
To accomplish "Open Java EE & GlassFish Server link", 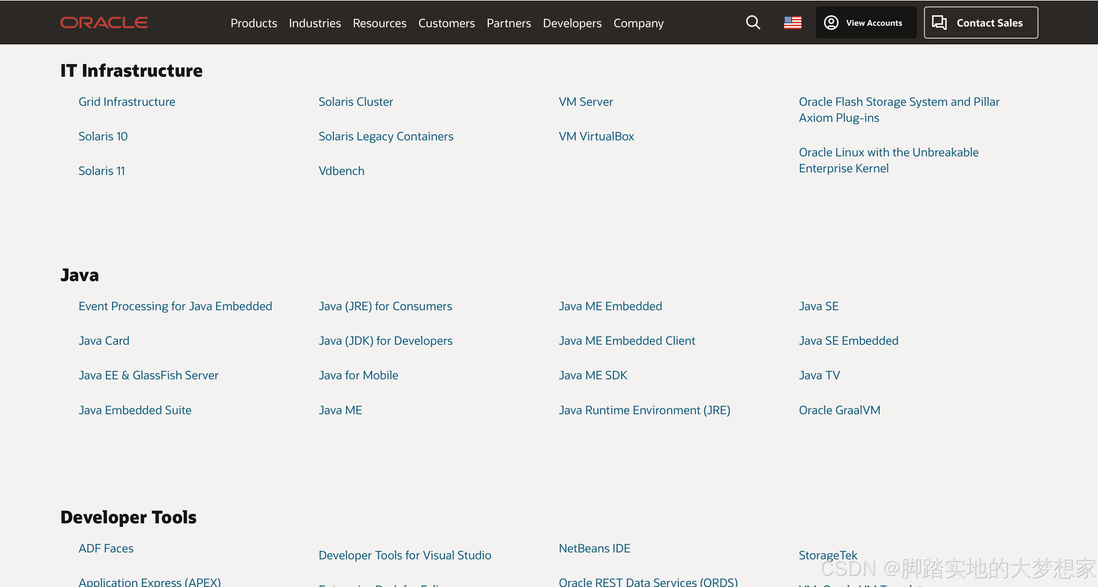I will (148, 375).
